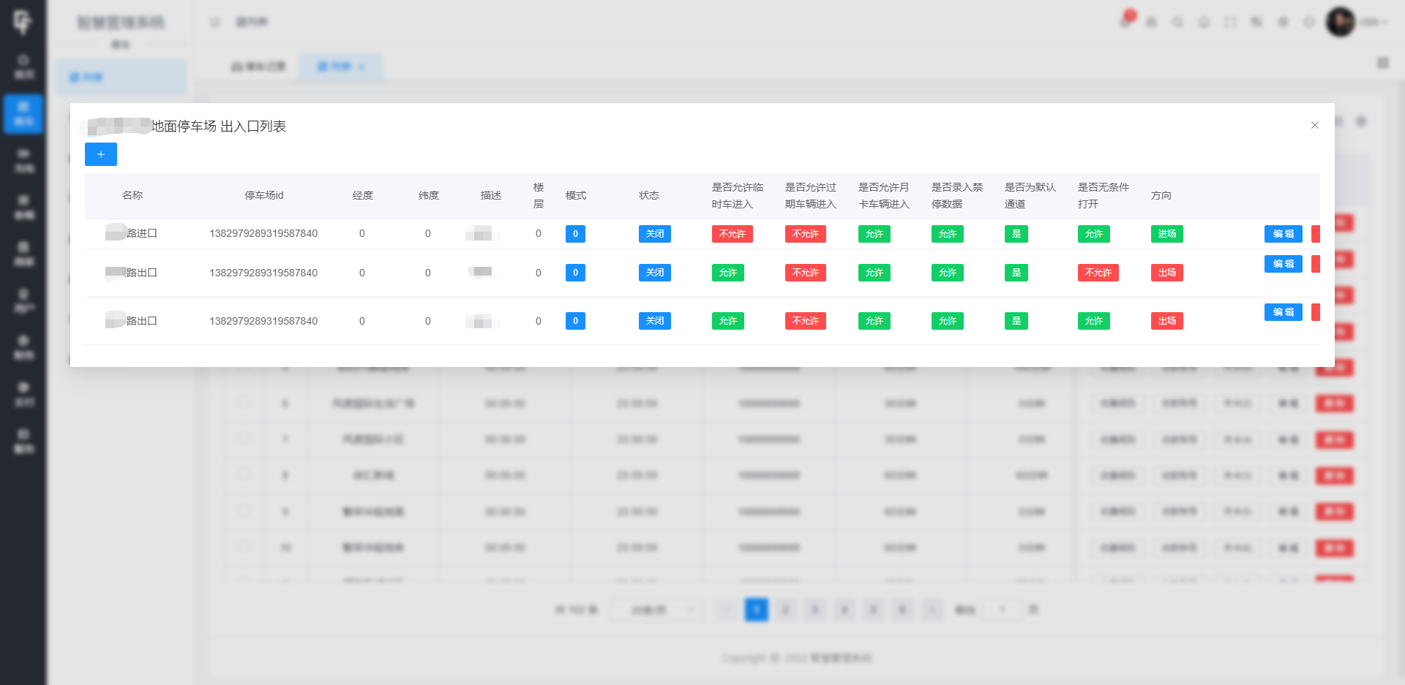Viewport: 1405px width, 685px height.
Task: Click the 关闭 status tag in 路进口 row
Action: pyautogui.click(x=654, y=234)
